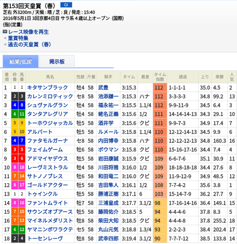Open horse トーホウジャッカル
237x244 pixels.
50,123
